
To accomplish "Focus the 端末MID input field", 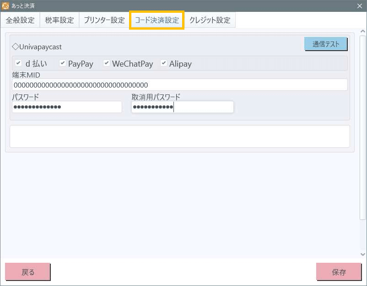I will tap(179, 85).
